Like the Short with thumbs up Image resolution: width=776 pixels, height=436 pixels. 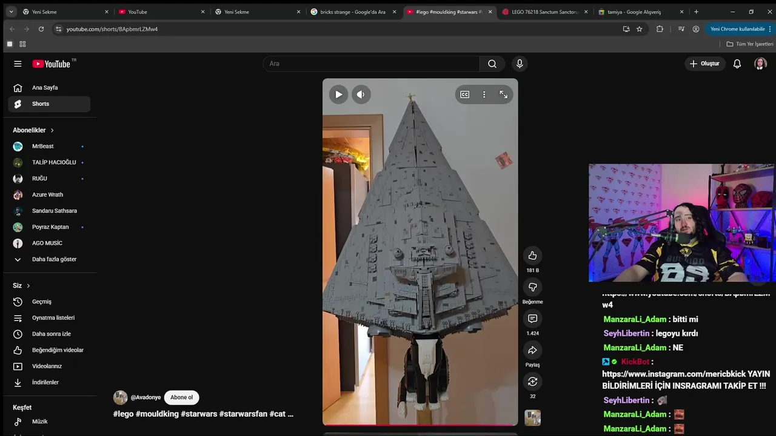pos(532,256)
